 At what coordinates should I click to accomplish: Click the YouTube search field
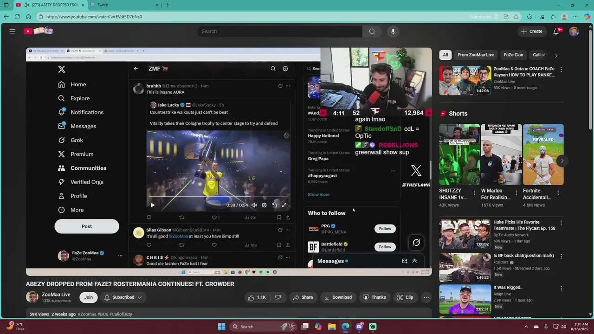click(279, 31)
